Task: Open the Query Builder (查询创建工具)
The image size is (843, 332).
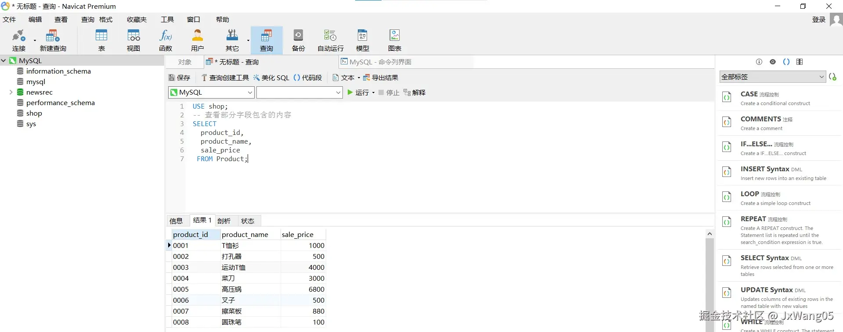Action: coord(225,78)
